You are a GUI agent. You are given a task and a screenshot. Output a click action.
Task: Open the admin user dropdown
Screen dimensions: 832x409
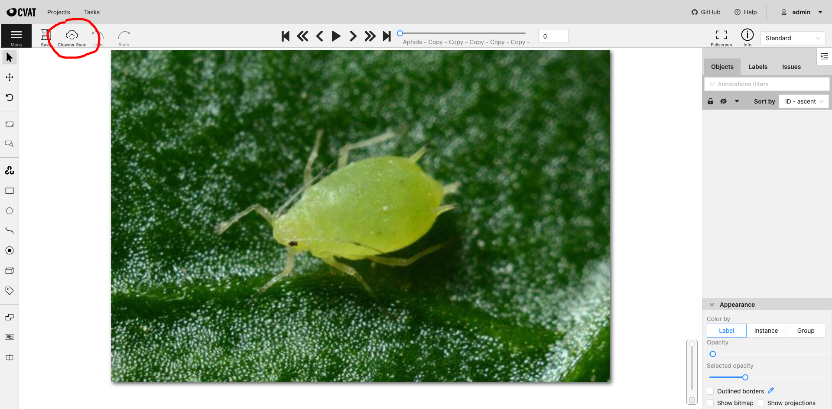(802, 12)
